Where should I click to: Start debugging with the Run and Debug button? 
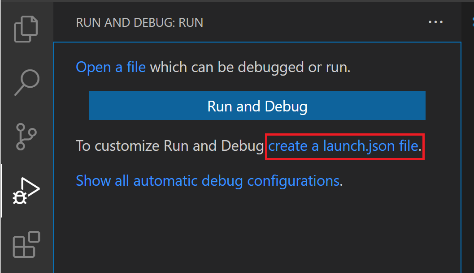point(257,106)
